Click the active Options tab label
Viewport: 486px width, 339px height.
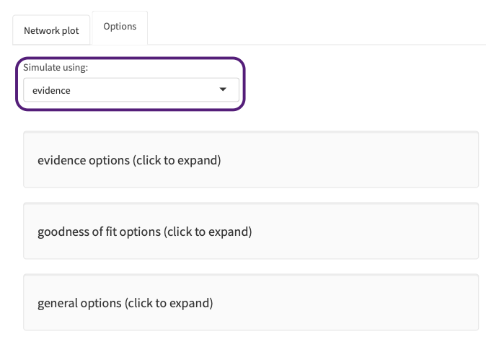(120, 27)
